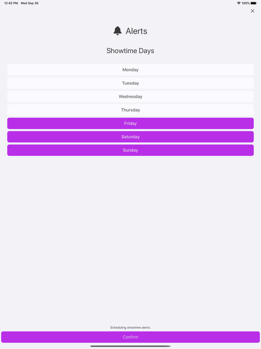Deselect the Saturday option

[130, 137]
